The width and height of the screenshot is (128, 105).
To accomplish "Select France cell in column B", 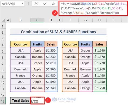I will (x=21, y=76).
